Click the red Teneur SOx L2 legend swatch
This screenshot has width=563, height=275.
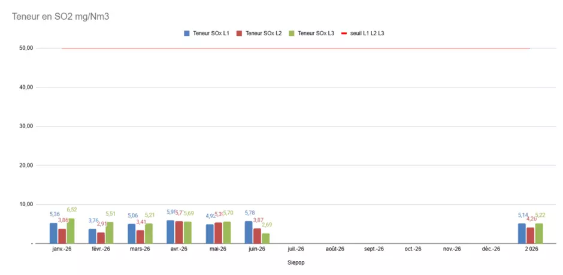coord(239,33)
